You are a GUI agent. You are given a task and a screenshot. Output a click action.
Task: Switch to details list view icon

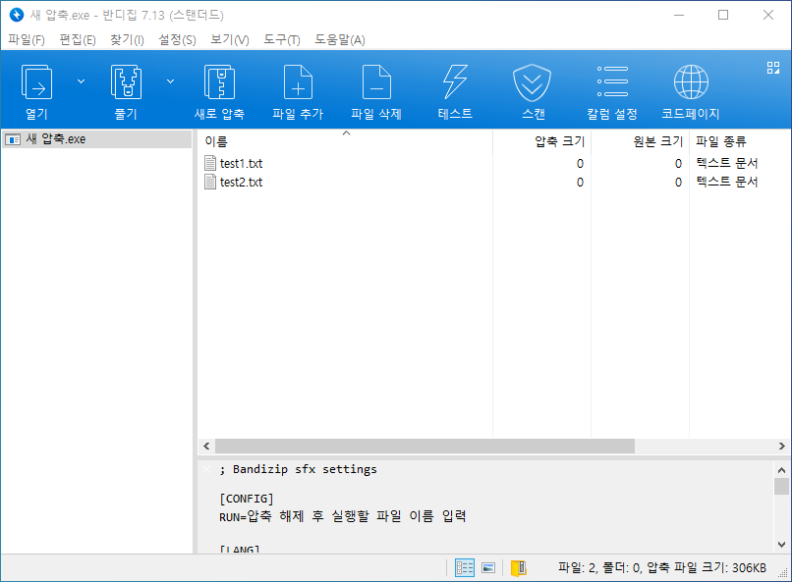pos(465,568)
